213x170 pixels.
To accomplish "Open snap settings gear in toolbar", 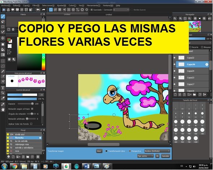I will coord(87,10).
